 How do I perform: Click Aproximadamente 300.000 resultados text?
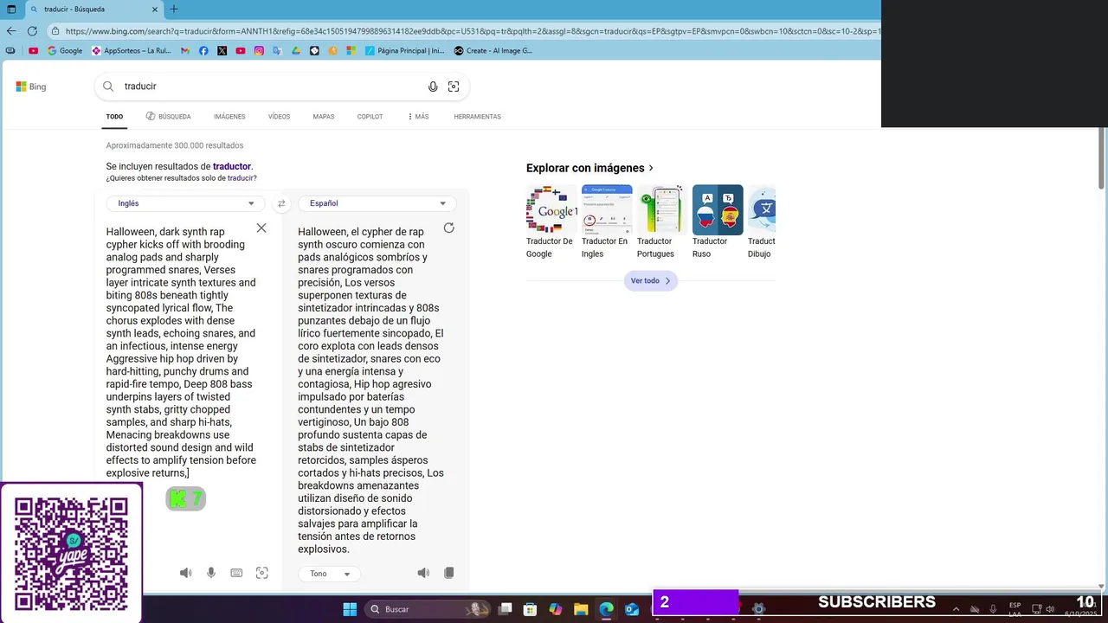coord(175,145)
